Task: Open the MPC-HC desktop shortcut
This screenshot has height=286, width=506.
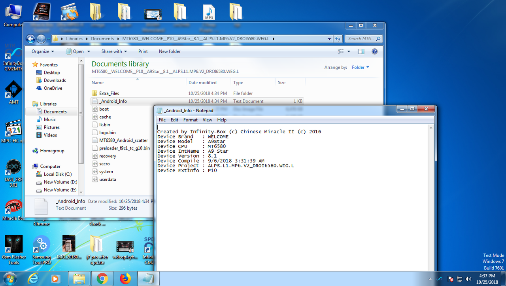Action: click(13, 132)
